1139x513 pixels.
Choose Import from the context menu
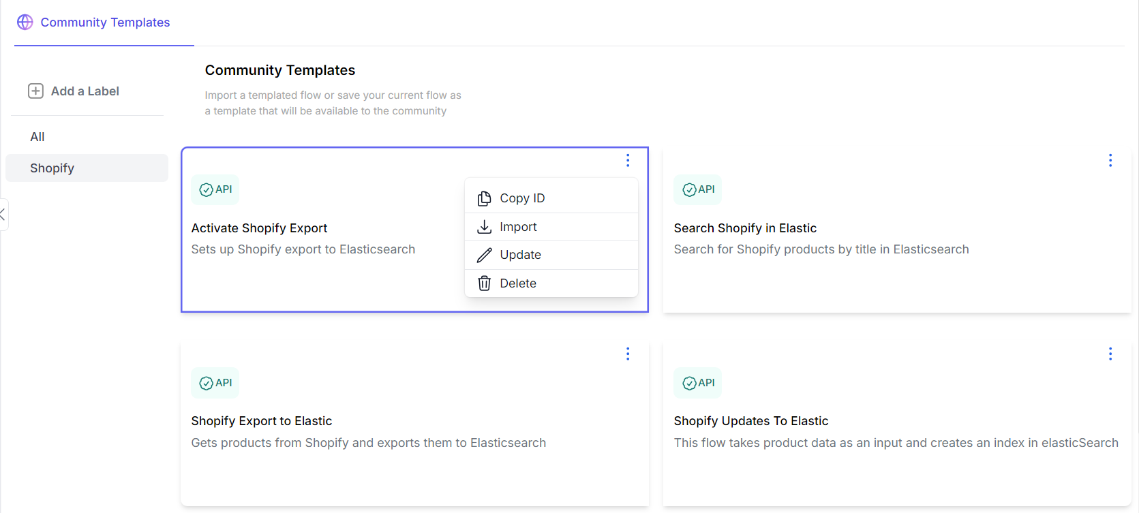point(551,227)
